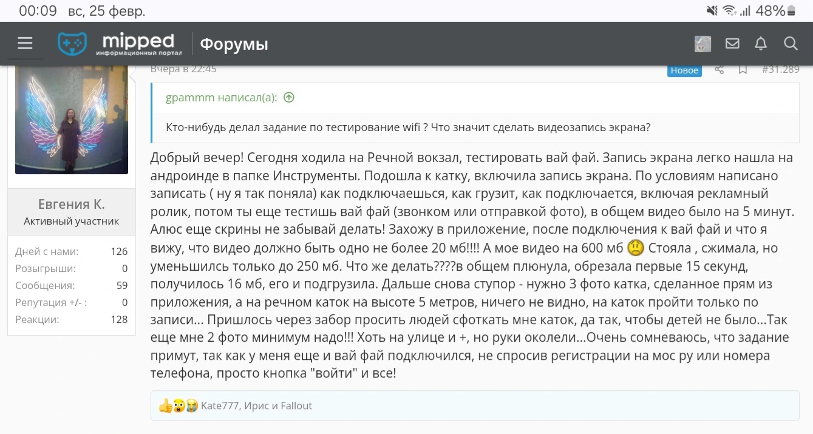Open Kate777 in reactions list
The image size is (813, 434).
pos(219,405)
